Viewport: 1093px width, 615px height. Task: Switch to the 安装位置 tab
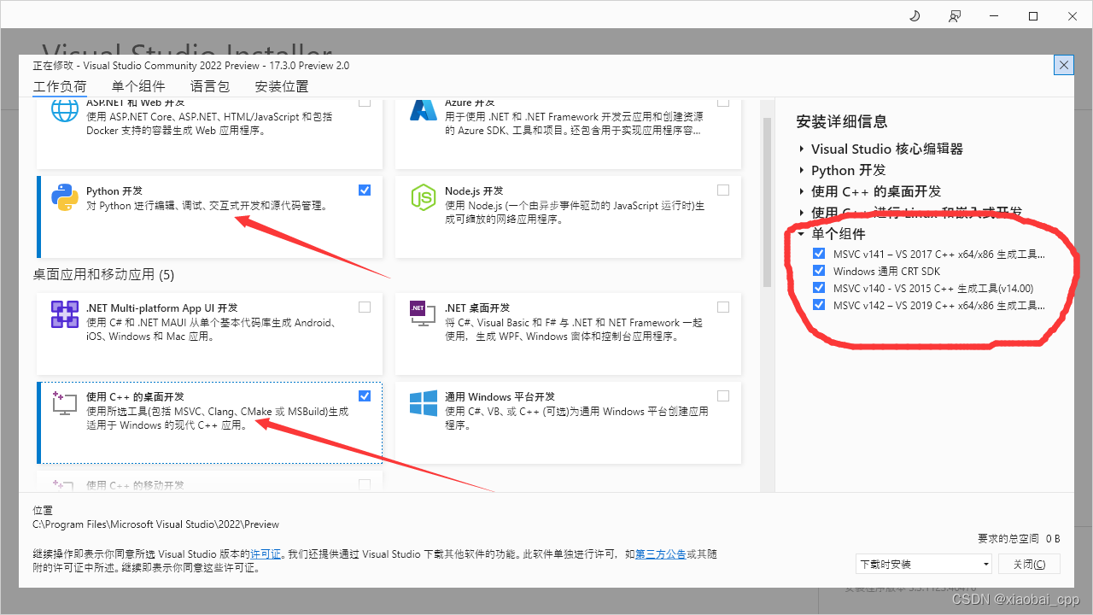282,86
